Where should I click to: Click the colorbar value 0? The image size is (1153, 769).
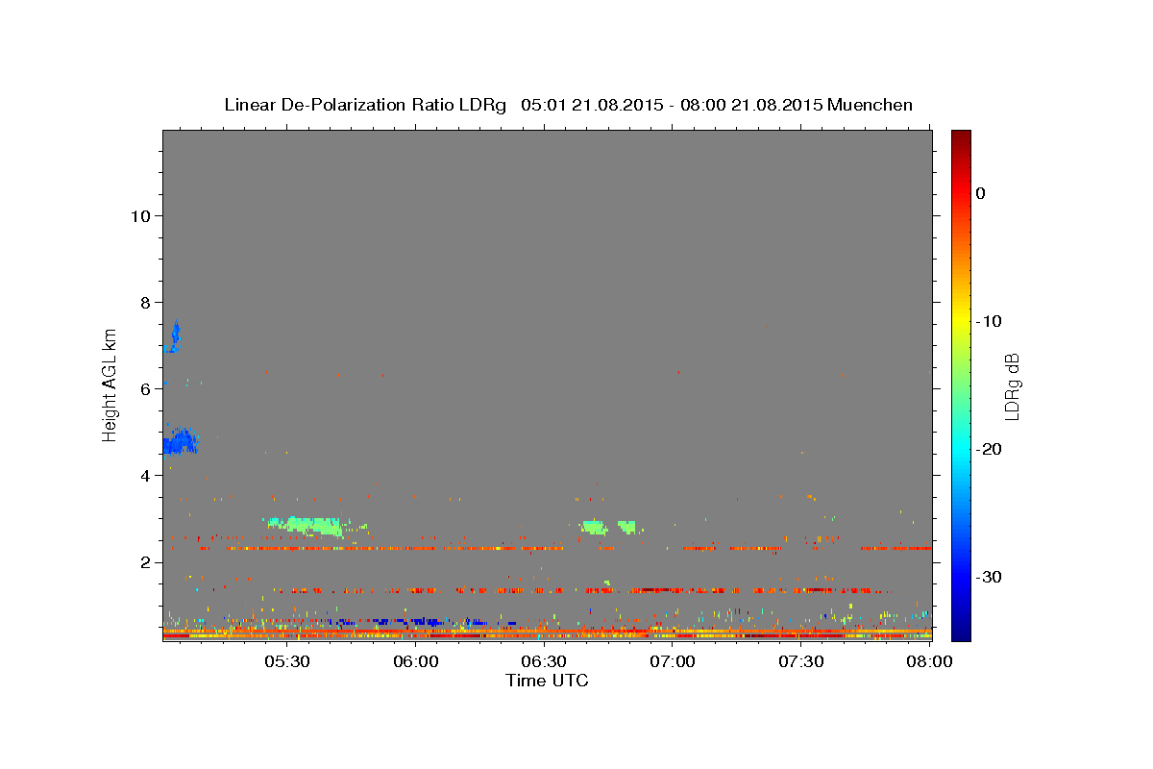[981, 193]
